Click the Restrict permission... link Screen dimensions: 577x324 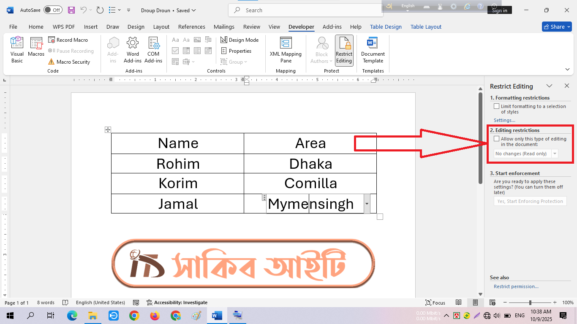point(516,286)
